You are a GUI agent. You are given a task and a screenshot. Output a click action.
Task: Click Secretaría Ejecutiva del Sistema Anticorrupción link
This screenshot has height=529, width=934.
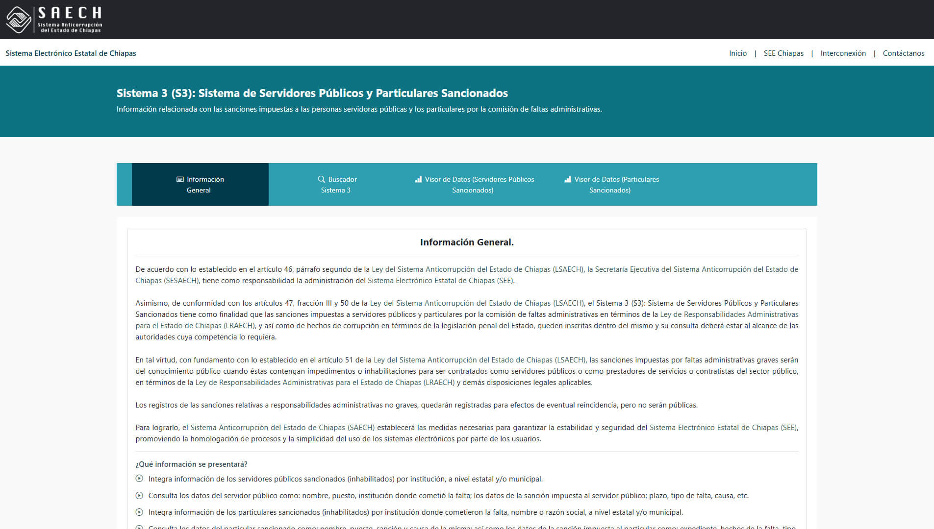click(696, 269)
